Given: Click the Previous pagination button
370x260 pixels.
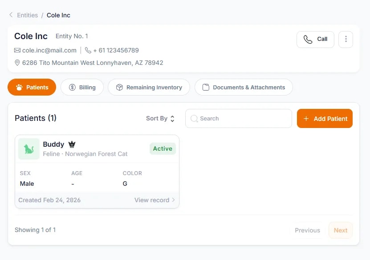Looking at the screenshot, I should pyautogui.click(x=307, y=230).
